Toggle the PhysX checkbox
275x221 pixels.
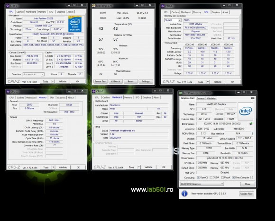[222, 177]
